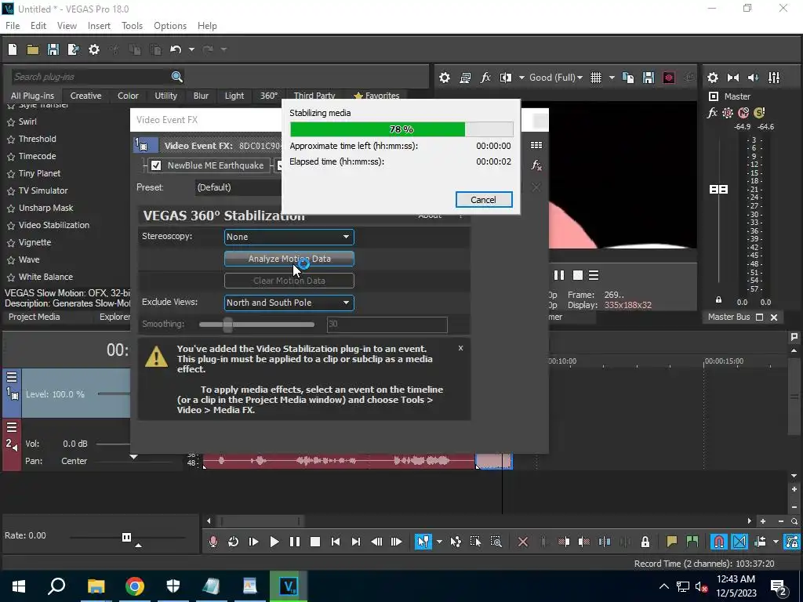Switch to the Creative plug-ins tab
The image size is (803, 602).
85,96
